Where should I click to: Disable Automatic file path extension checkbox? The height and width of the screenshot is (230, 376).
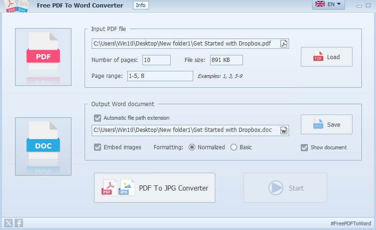point(98,118)
